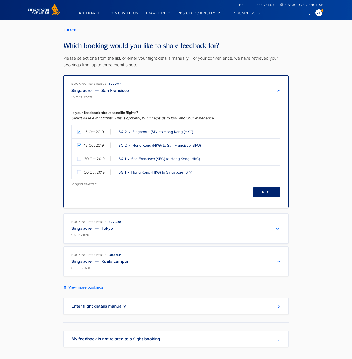Open the Travel Info menu

158,13
